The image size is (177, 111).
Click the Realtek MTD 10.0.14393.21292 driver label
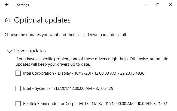(x=95, y=104)
